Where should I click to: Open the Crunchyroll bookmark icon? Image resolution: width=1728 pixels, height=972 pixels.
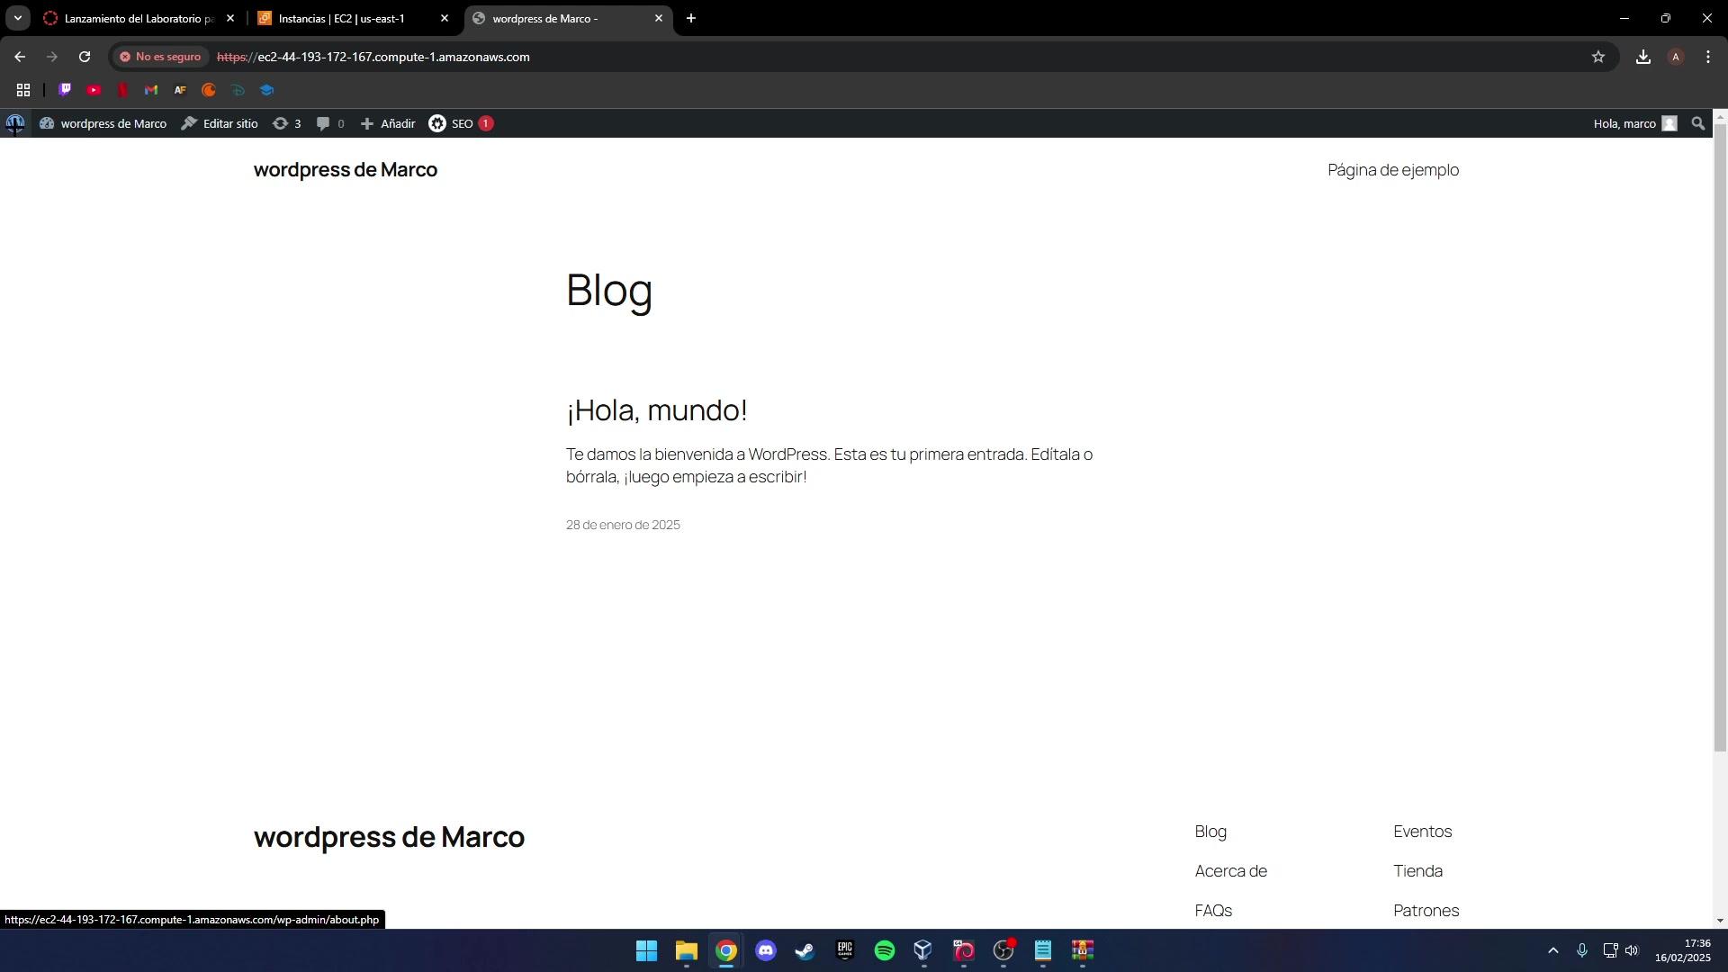(x=209, y=90)
